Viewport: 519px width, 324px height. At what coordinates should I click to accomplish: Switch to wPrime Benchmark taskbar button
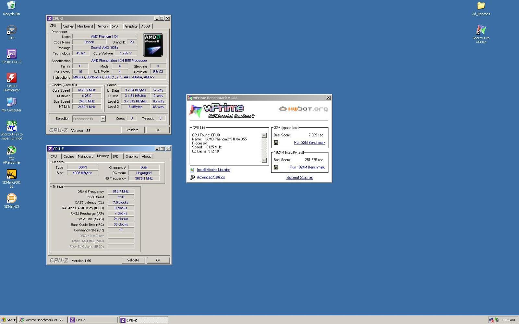(x=43, y=320)
